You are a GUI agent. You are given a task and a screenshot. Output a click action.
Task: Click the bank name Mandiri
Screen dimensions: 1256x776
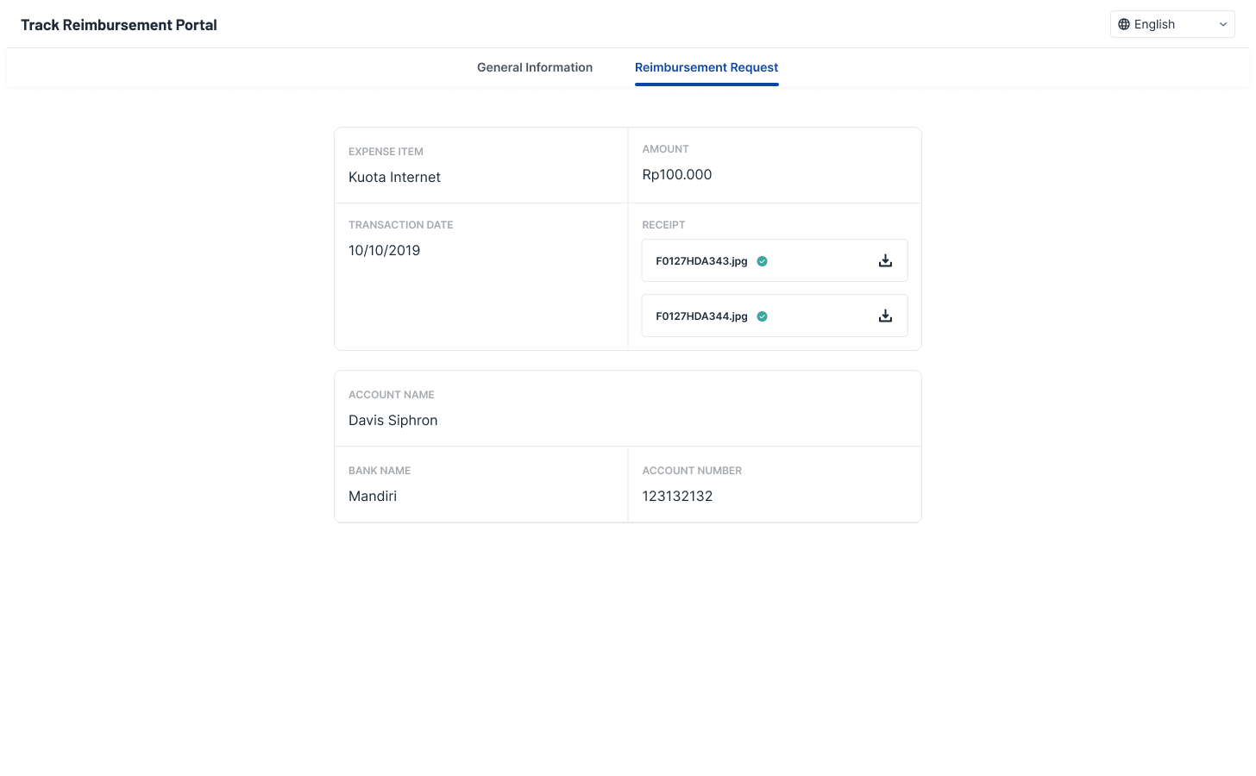[x=372, y=496]
